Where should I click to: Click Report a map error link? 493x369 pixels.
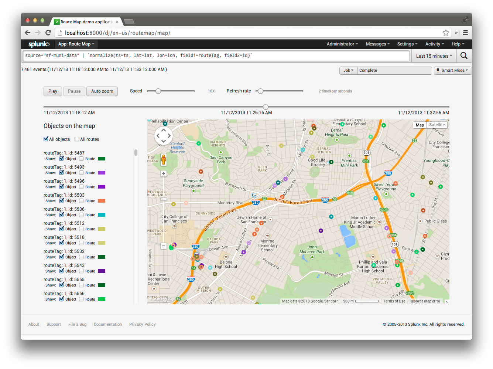(x=425, y=301)
